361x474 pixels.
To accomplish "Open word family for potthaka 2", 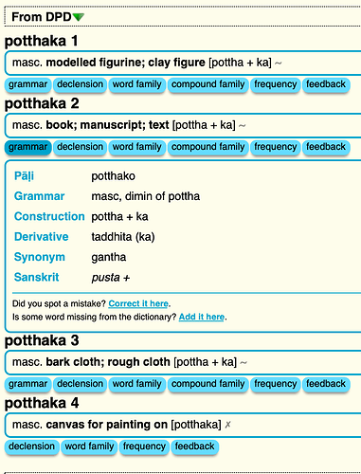I will pyautogui.click(x=136, y=147).
